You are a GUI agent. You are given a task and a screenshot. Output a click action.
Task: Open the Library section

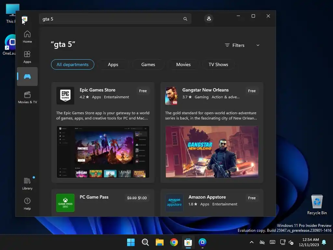27,184
